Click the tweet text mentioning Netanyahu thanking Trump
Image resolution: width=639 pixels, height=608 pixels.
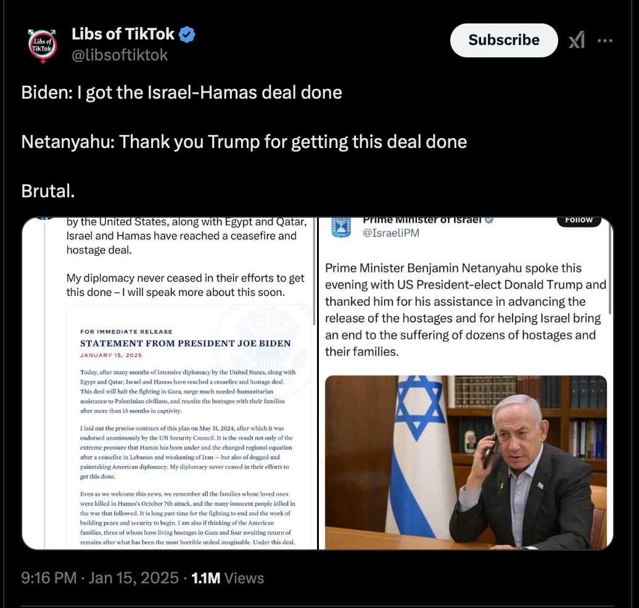[244, 142]
